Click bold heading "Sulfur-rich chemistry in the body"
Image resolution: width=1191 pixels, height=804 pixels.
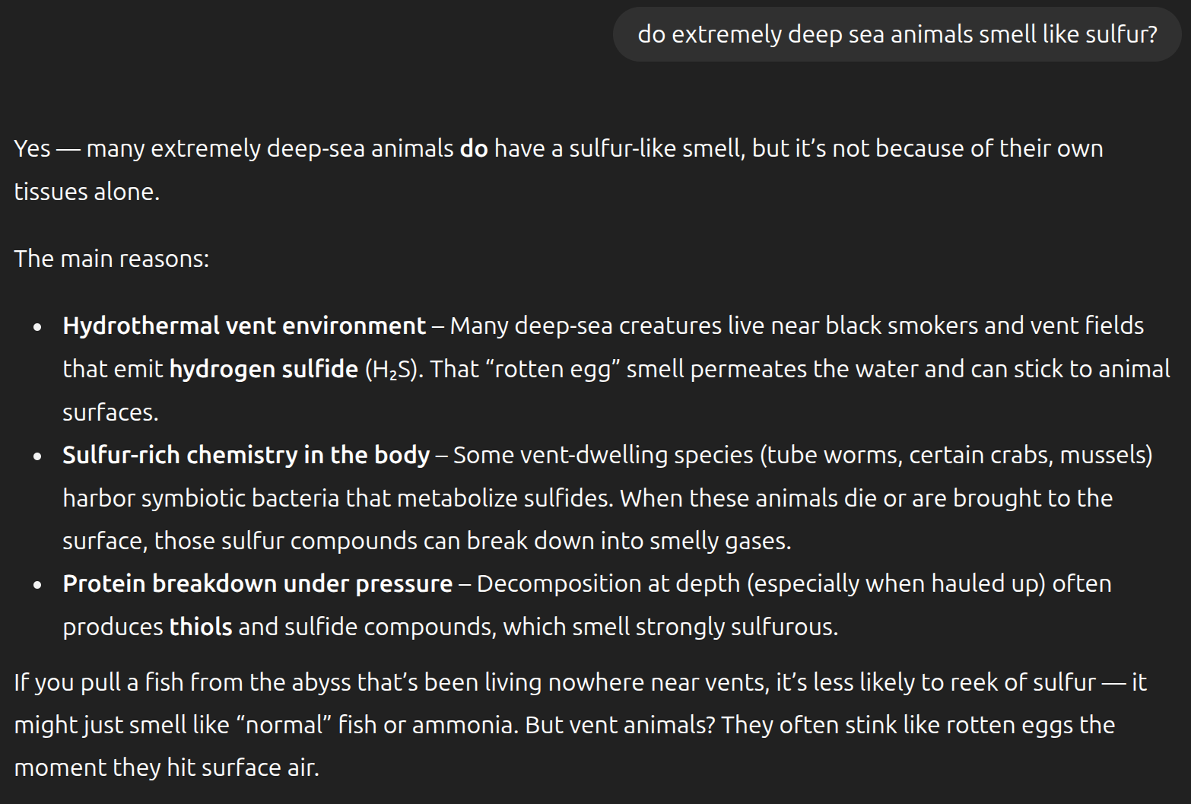pyautogui.click(x=246, y=455)
